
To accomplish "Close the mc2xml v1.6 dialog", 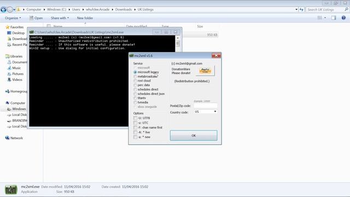I will [x=216, y=55].
